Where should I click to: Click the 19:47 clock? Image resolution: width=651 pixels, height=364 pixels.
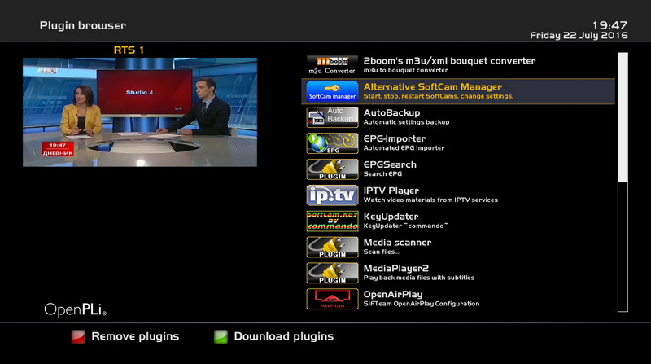click(609, 25)
